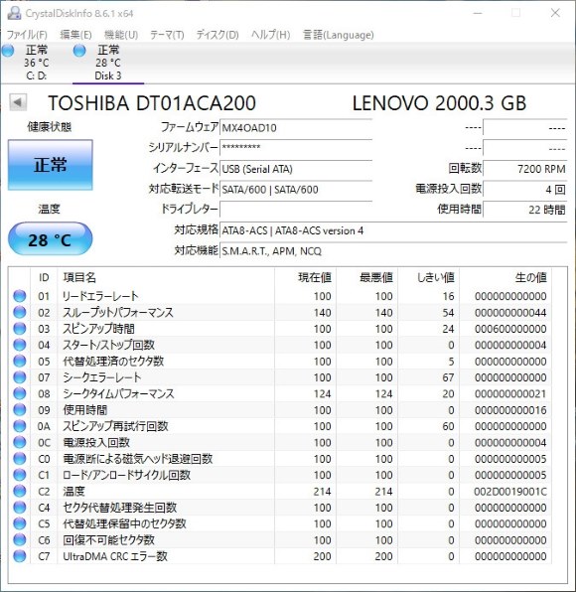The width and height of the screenshot is (576, 592).
Task: Click status orb for ID C6 回復不可能セクタ数
Action: point(20,539)
